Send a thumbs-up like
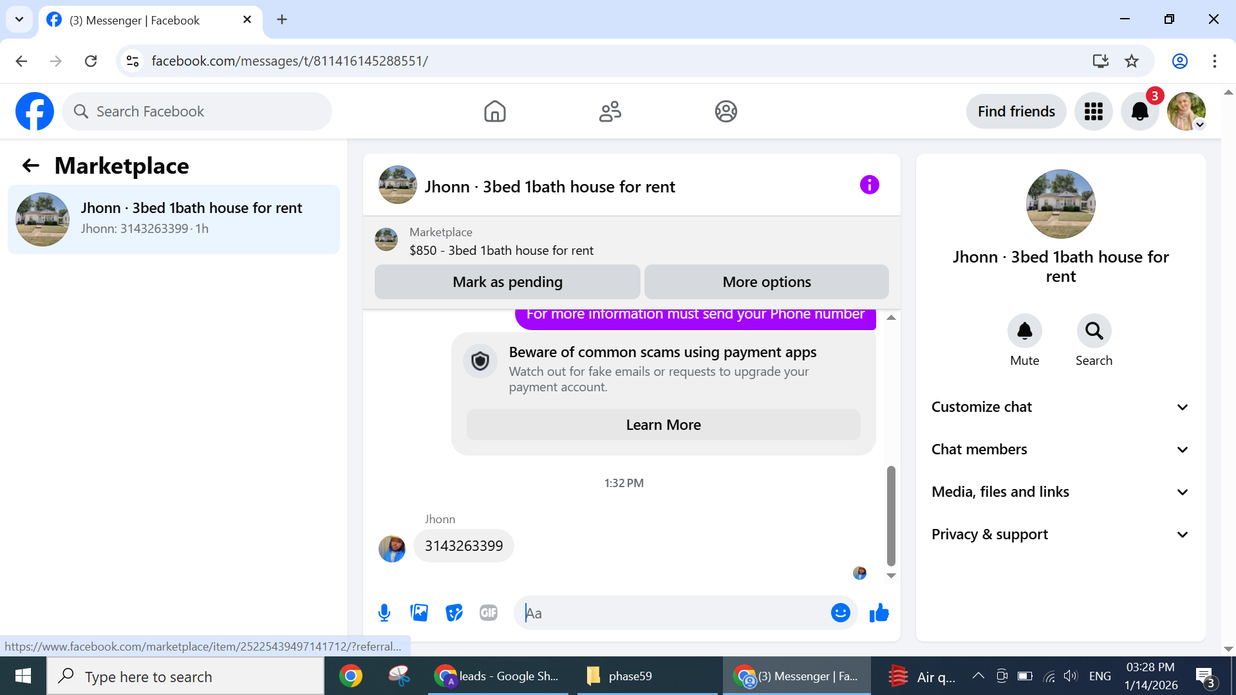The image size is (1236, 695). [879, 613]
